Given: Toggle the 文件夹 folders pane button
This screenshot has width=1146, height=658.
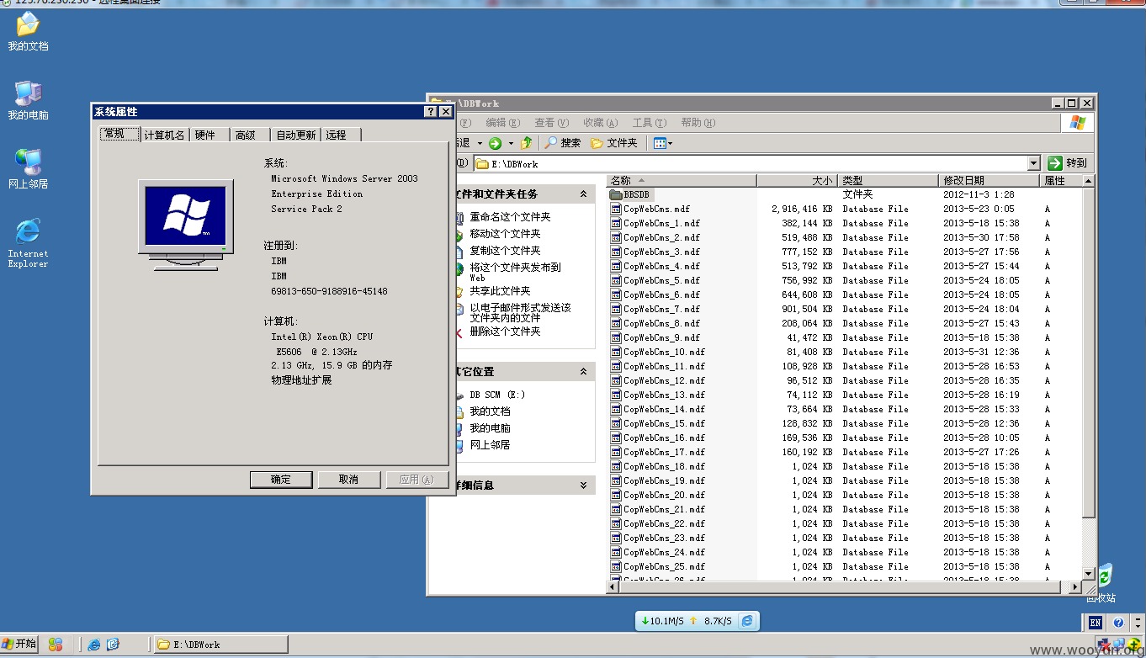Looking at the screenshot, I should click(x=614, y=143).
